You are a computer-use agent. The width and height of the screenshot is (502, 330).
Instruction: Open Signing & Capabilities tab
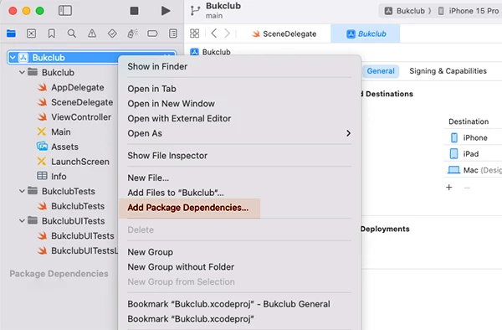(x=448, y=71)
